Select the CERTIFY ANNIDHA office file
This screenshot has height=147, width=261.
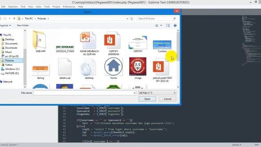113,43
